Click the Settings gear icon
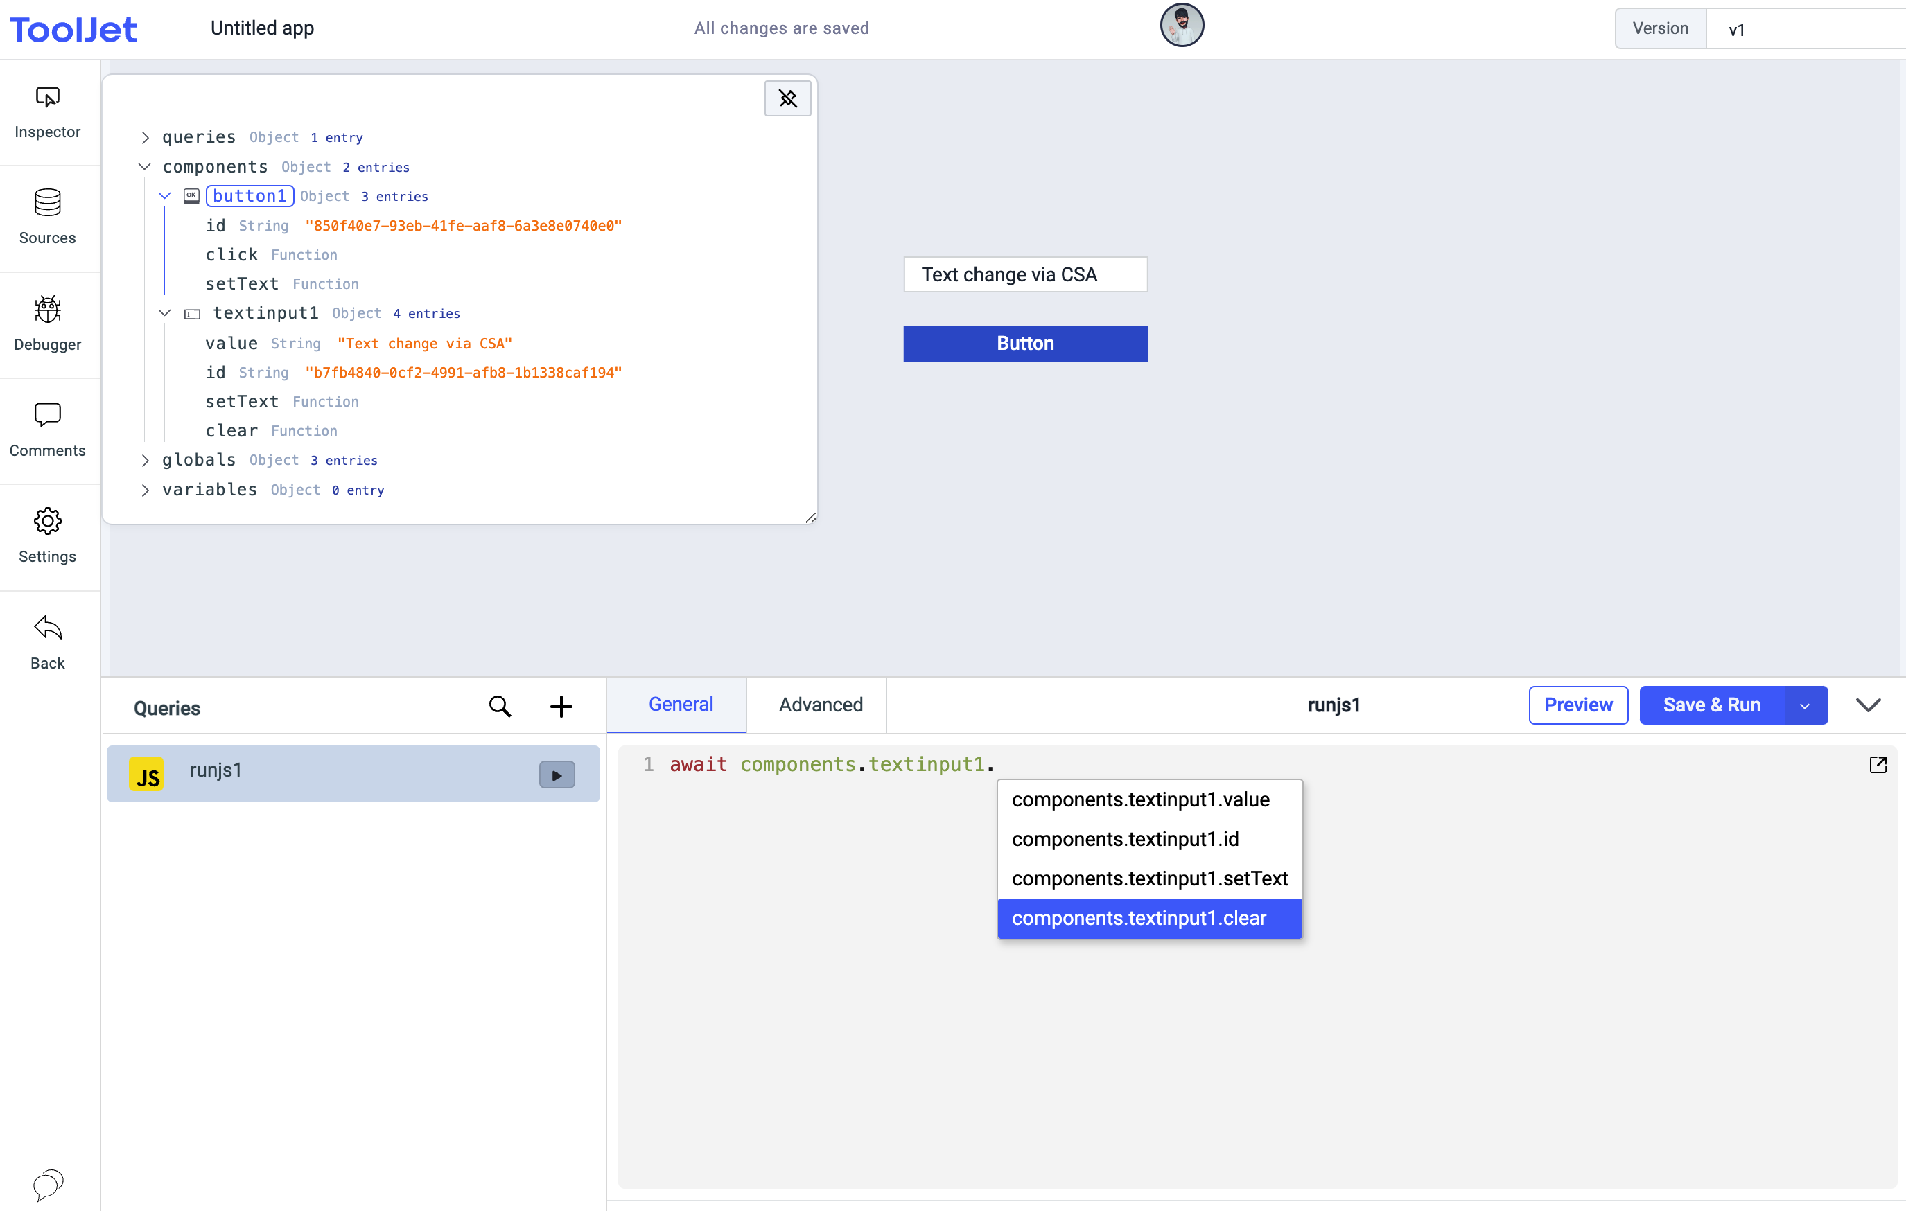The width and height of the screenshot is (1906, 1211). point(49,521)
